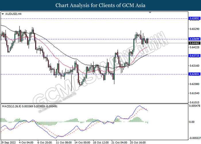The width and height of the screenshot is (201, 144).
Task: Click the 11 Oct 08:00 time label
Action: [64, 143]
